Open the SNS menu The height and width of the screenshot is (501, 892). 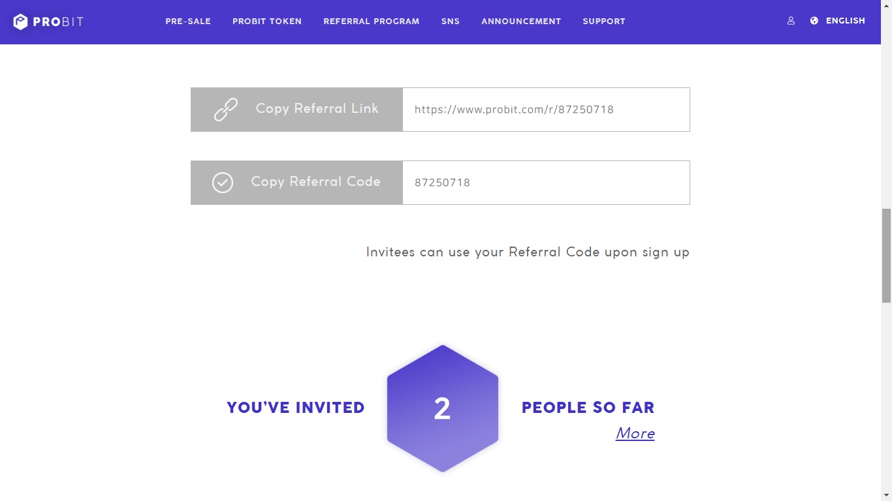pyautogui.click(x=451, y=22)
